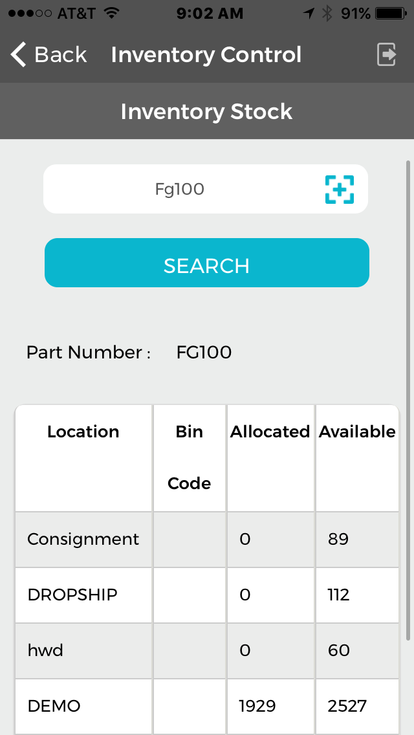Tap the Available column header

357,432
